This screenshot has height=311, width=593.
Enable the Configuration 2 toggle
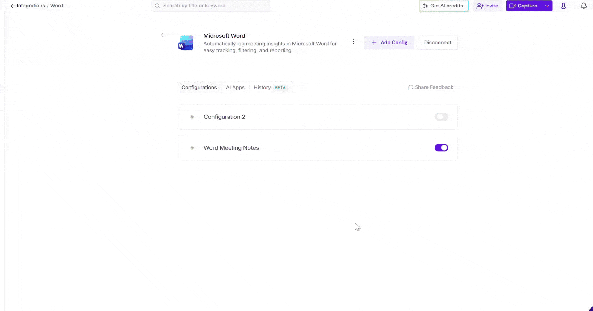click(x=441, y=117)
